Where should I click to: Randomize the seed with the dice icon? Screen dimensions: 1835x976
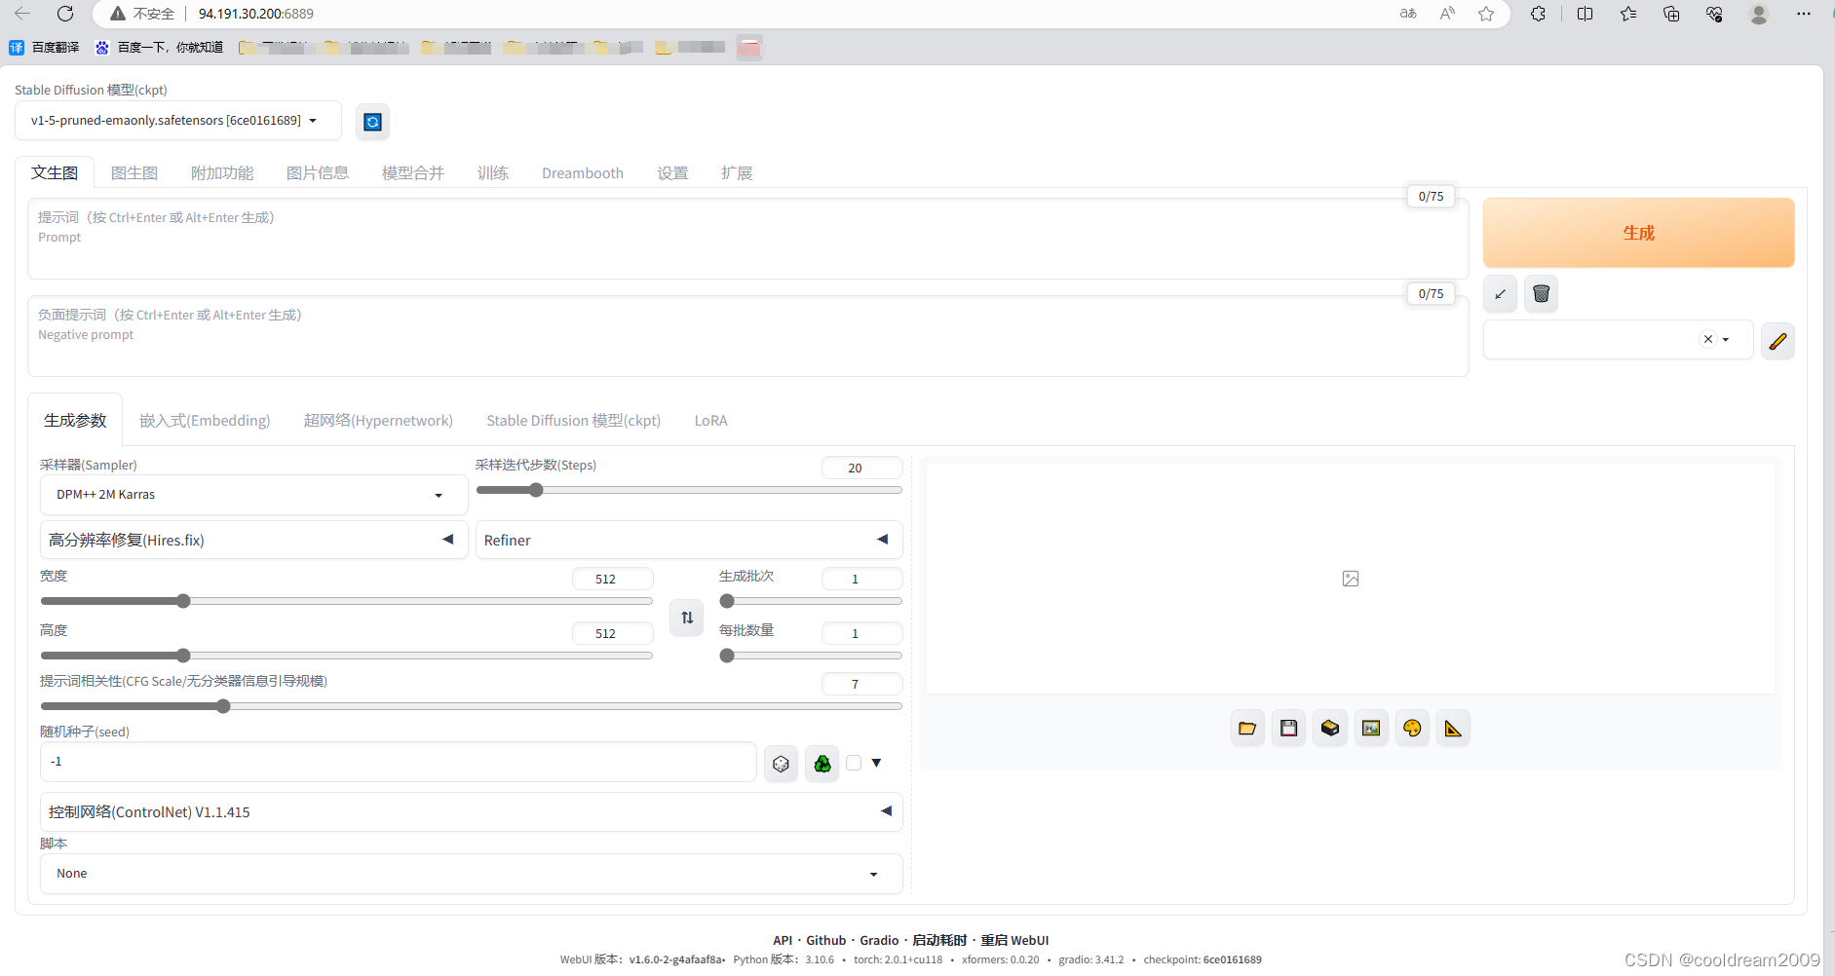[x=781, y=764]
